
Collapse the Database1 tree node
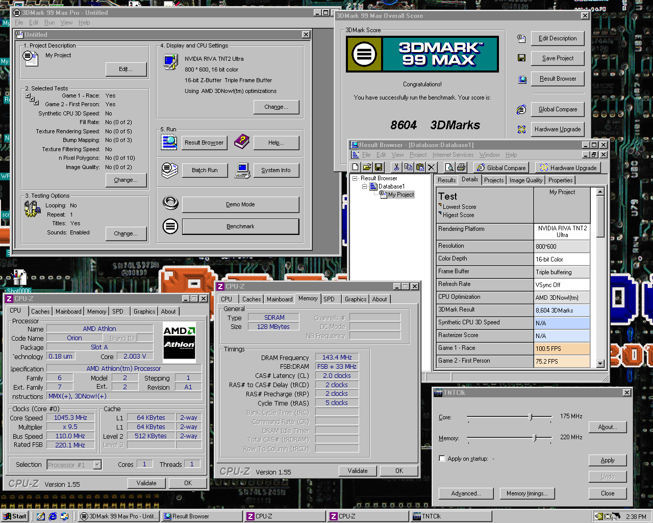pyautogui.click(x=365, y=186)
